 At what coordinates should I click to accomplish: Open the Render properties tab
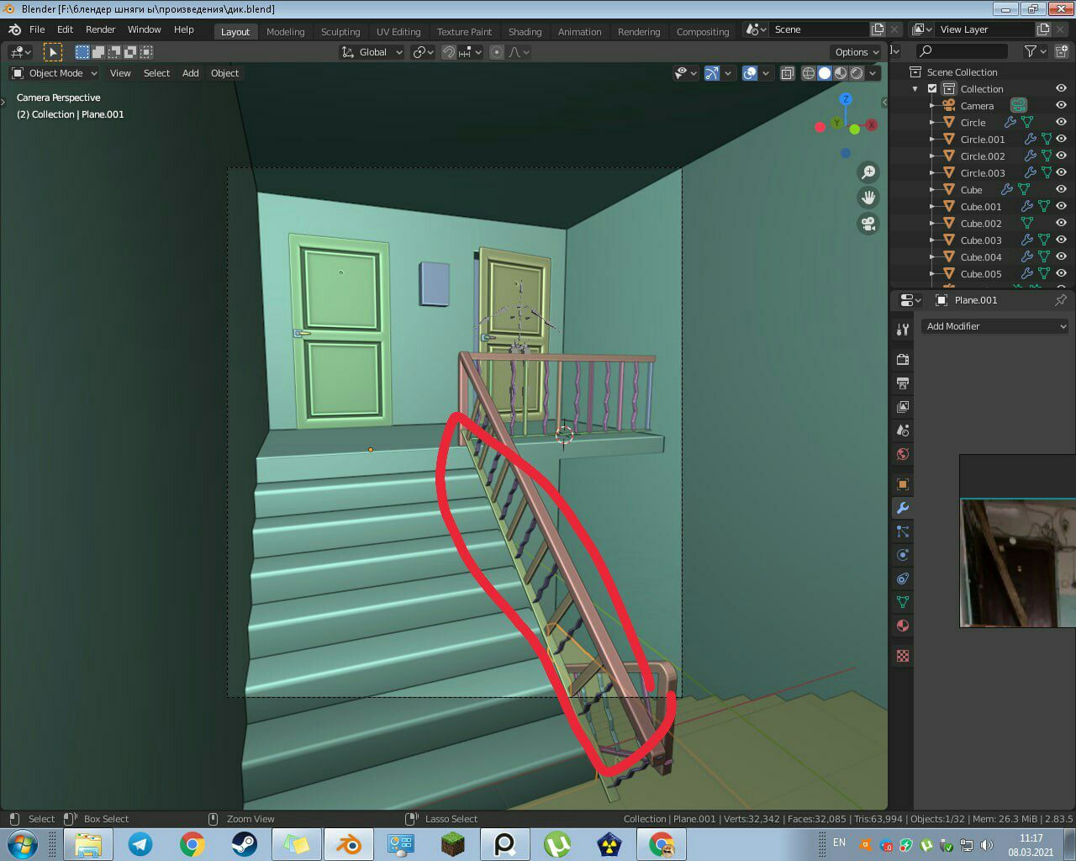(x=902, y=360)
